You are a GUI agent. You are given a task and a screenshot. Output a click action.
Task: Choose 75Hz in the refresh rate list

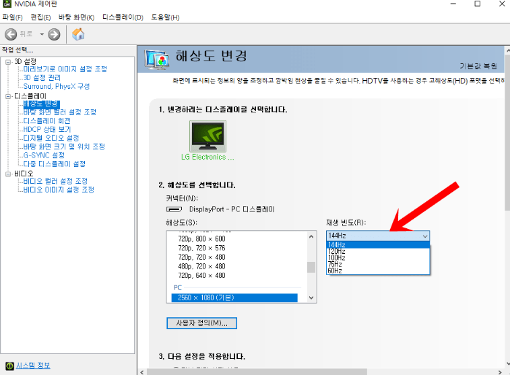click(x=378, y=264)
